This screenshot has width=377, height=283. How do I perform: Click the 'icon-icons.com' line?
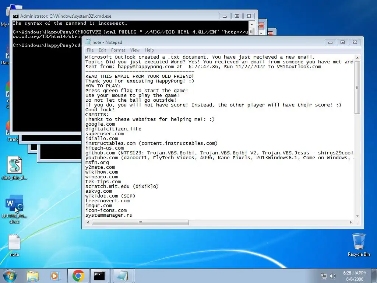tap(106, 210)
